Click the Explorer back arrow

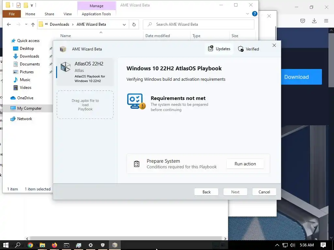click(9, 24)
